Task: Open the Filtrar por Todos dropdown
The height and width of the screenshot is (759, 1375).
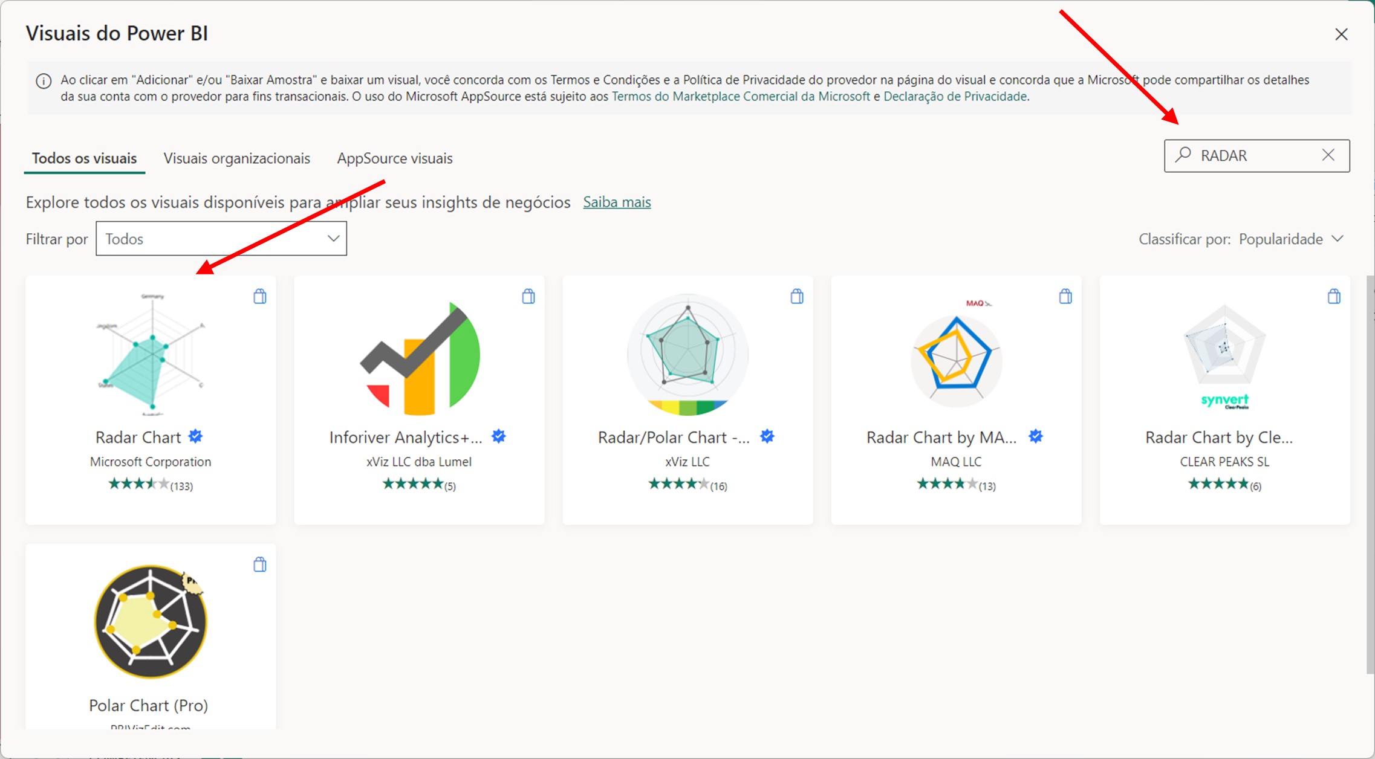Action: point(221,239)
